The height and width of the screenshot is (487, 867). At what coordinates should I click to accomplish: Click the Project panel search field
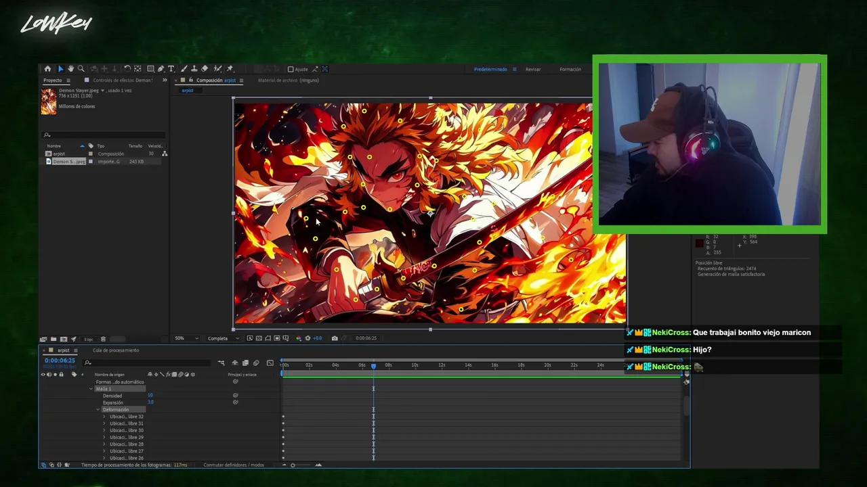click(x=104, y=135)
